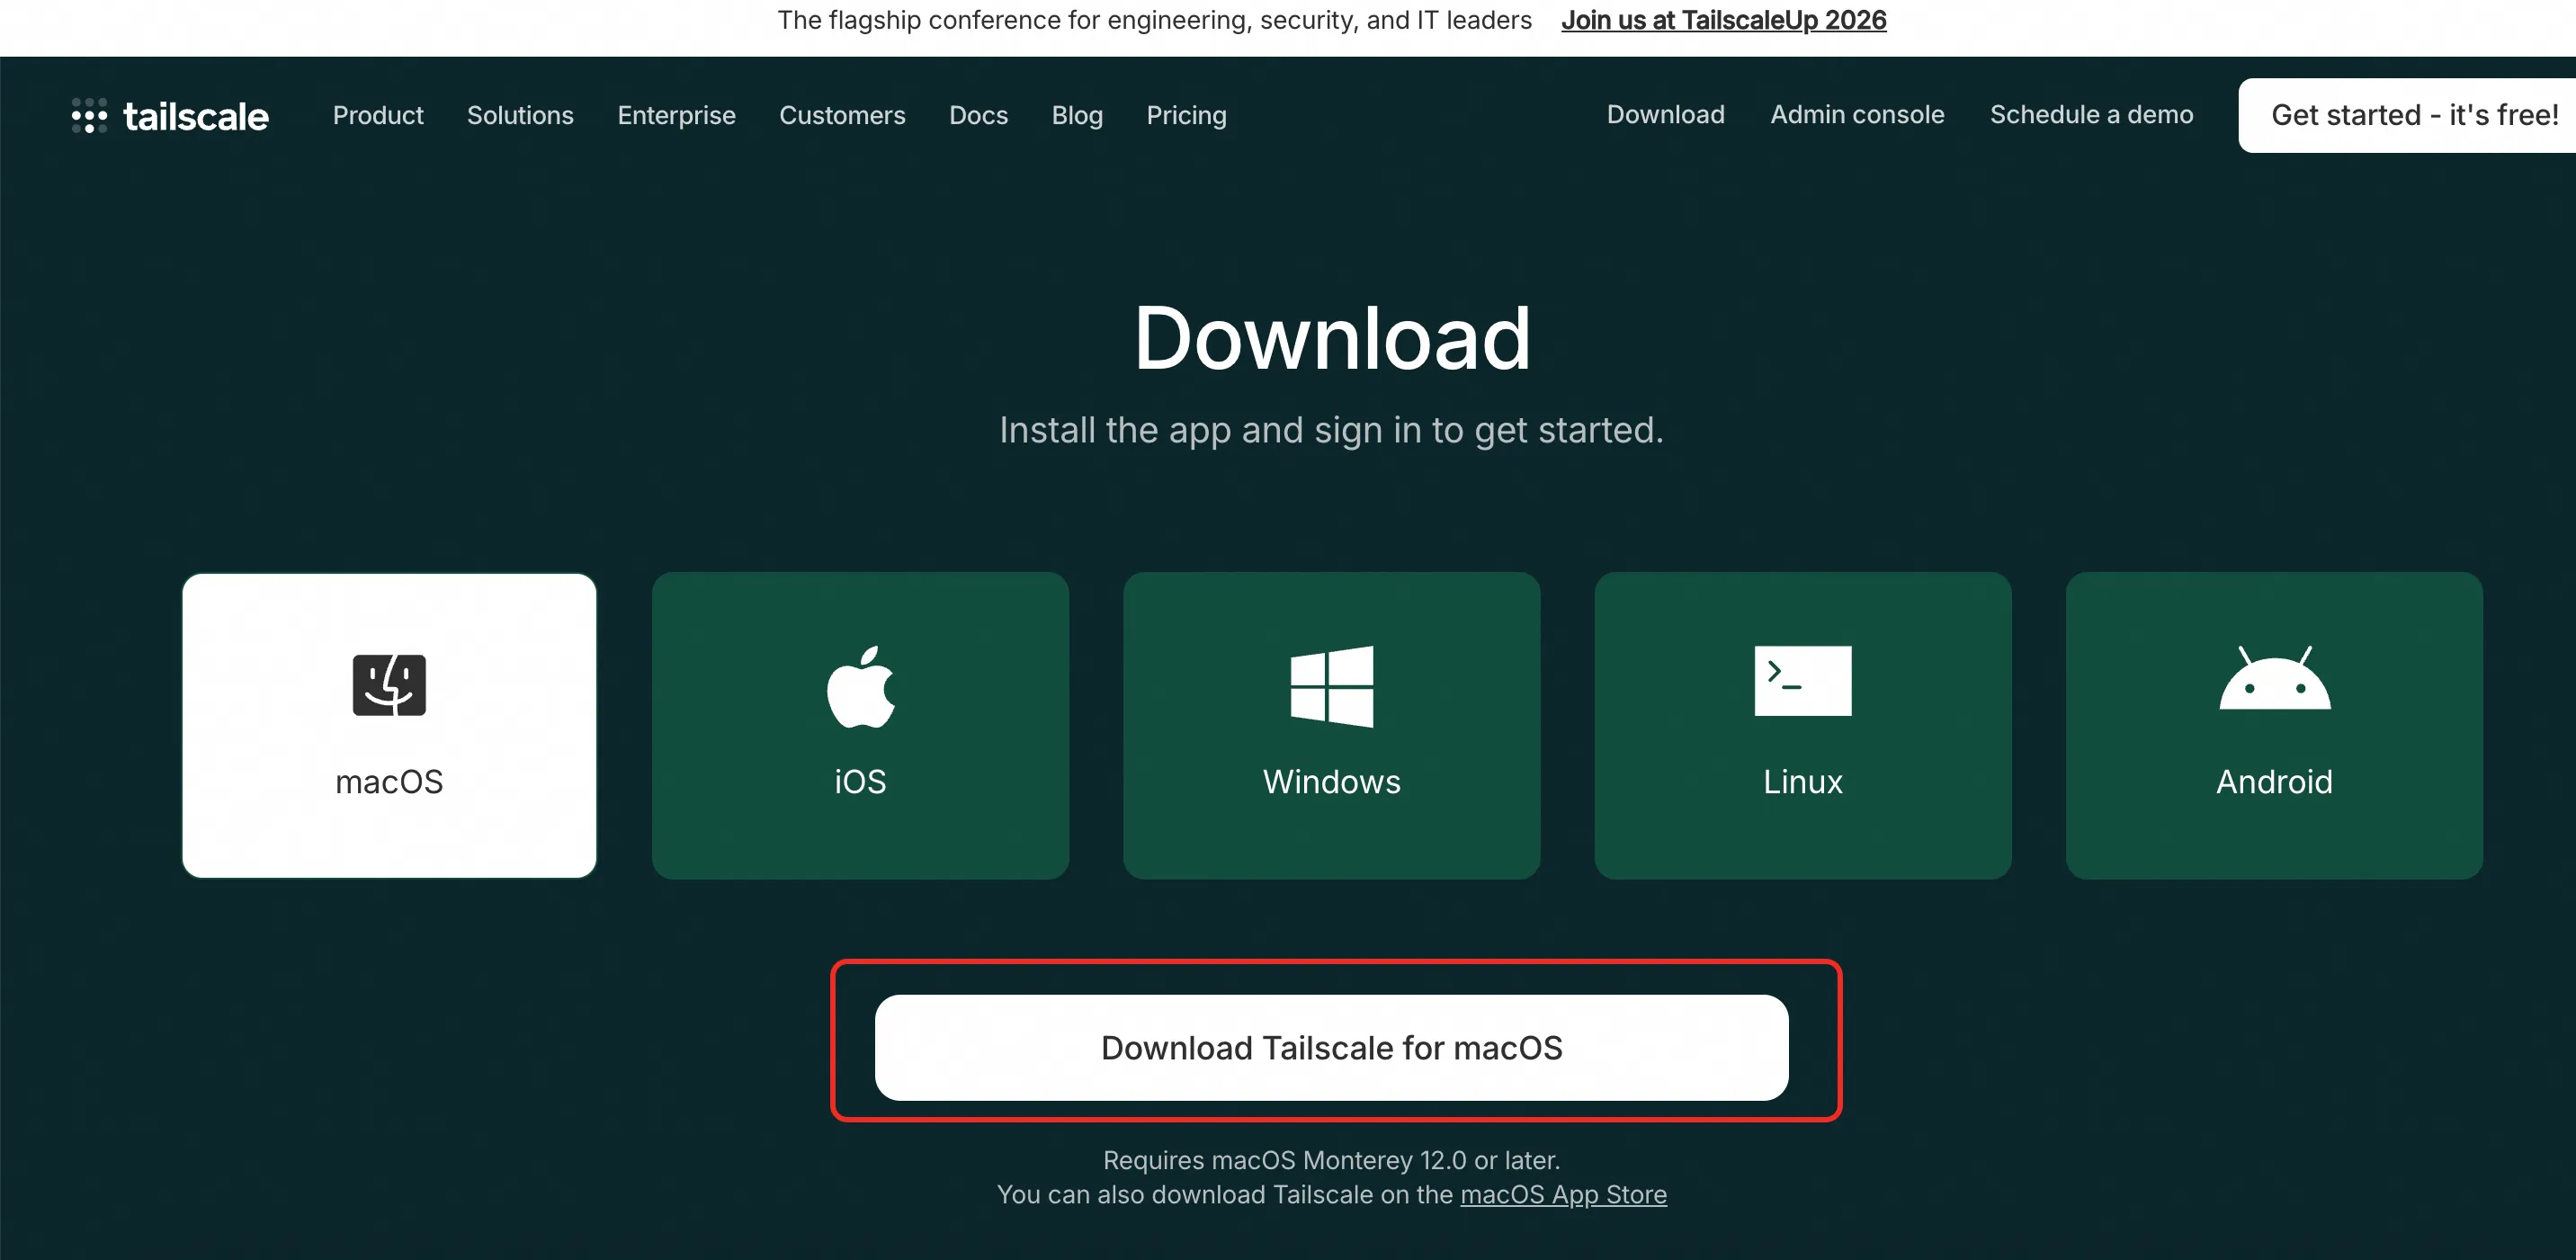Open the Admin console link
The image size is (2576, 1260).
[1857, 114]
